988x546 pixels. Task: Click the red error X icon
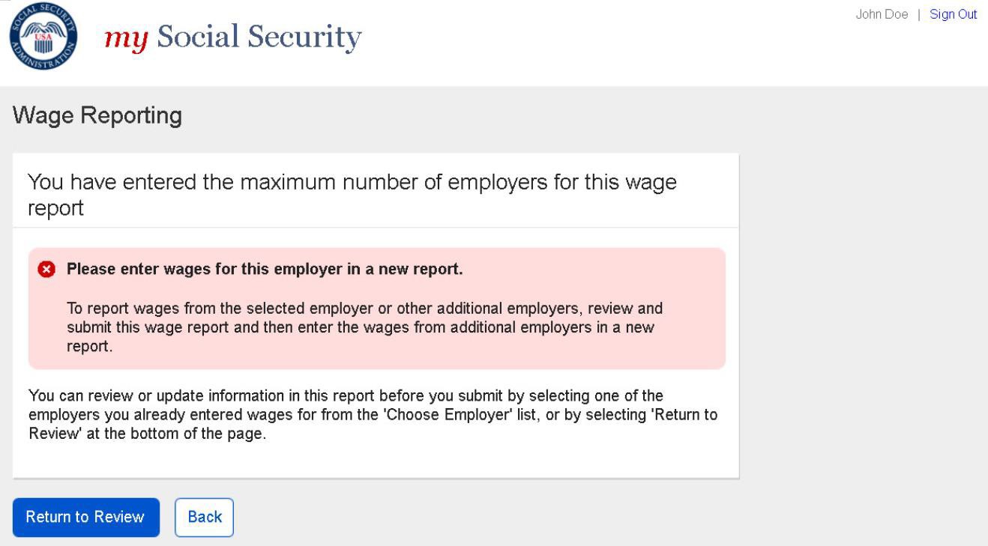coord(46,270)
